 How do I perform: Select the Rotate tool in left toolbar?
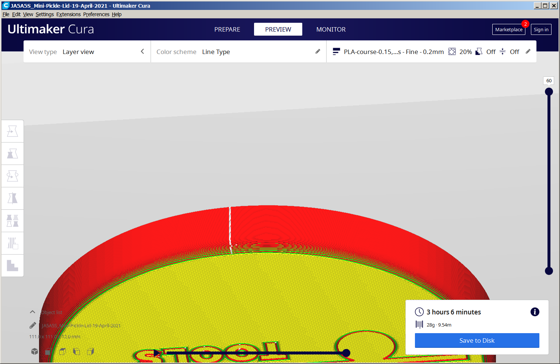pyautogui.click(x=13, y=176)
